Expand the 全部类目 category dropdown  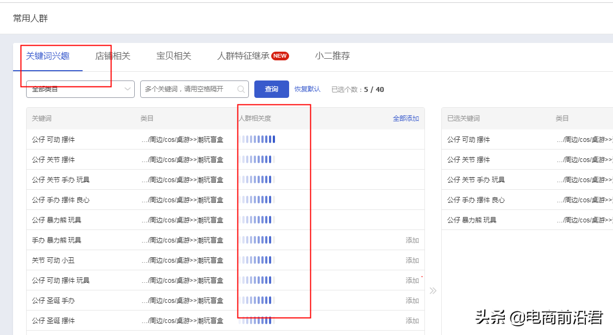coord(80,89)
